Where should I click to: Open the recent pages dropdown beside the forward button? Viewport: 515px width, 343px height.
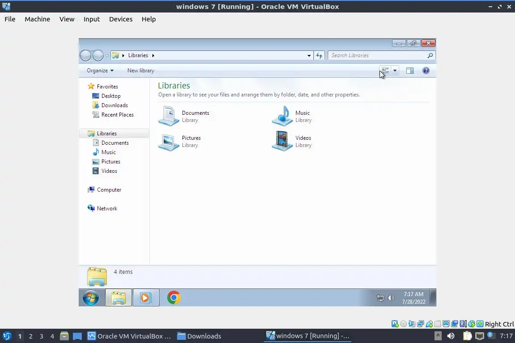[107, 55]
